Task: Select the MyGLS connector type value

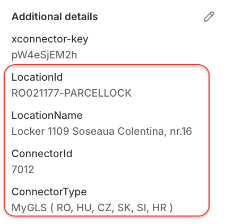Action: point(92,208)
